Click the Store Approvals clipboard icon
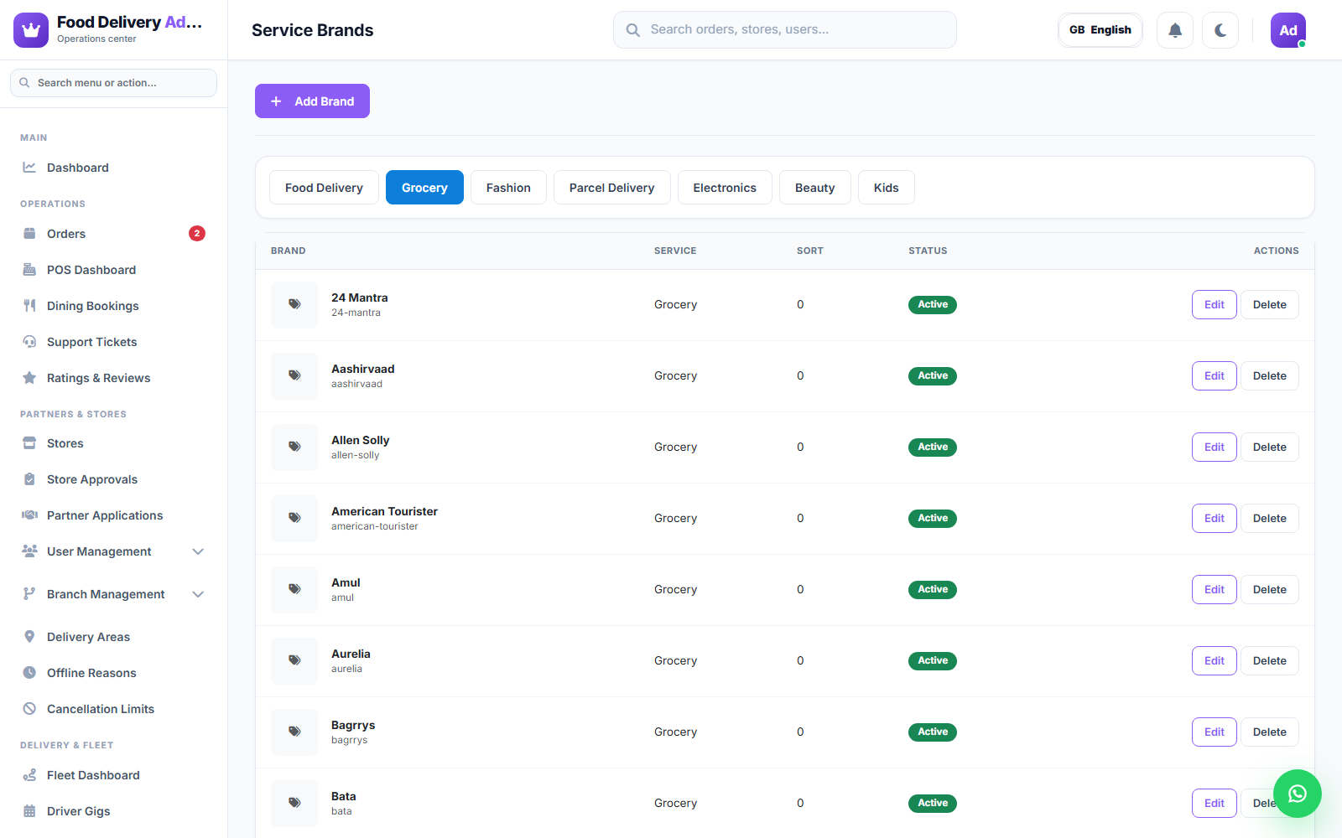This screenshot has width=1342, height=838. pos(29,479)
